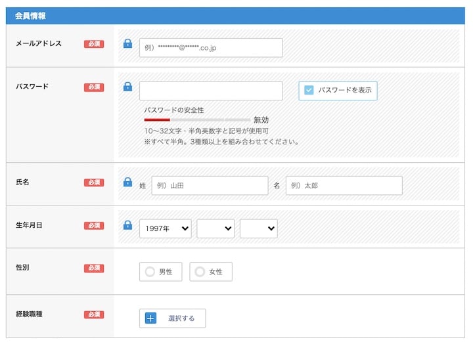Open the birth year dropdown showing 1997年
473x346 pixels.
(165, 228)
